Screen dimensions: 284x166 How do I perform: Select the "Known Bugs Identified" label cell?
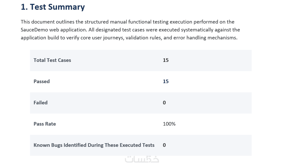[94, 145]
